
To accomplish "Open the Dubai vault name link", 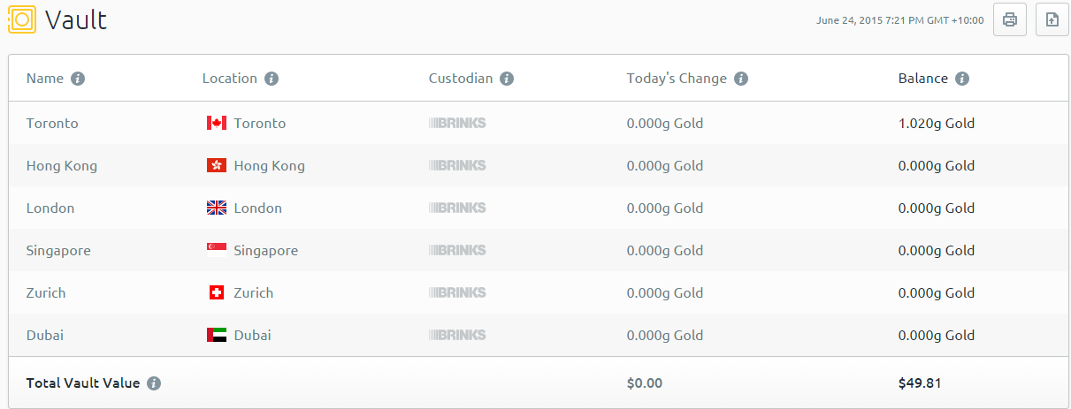I will (45, 335).
